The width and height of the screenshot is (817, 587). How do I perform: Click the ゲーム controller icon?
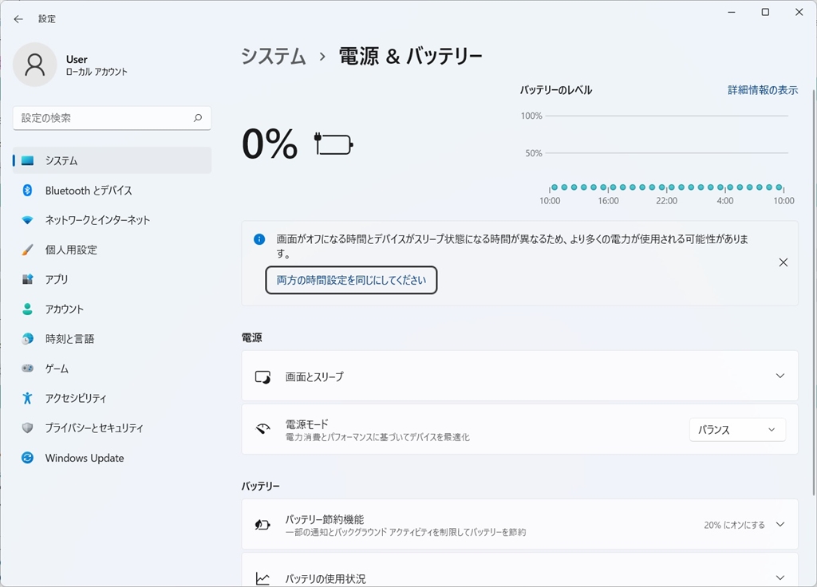click(27, 368)
